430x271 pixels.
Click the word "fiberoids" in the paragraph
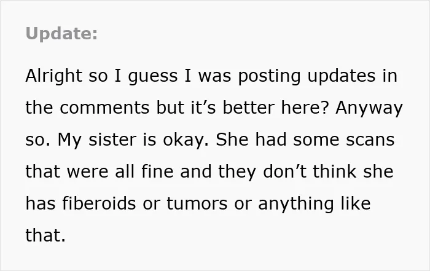pyautogui.click(x=99, y=203)
